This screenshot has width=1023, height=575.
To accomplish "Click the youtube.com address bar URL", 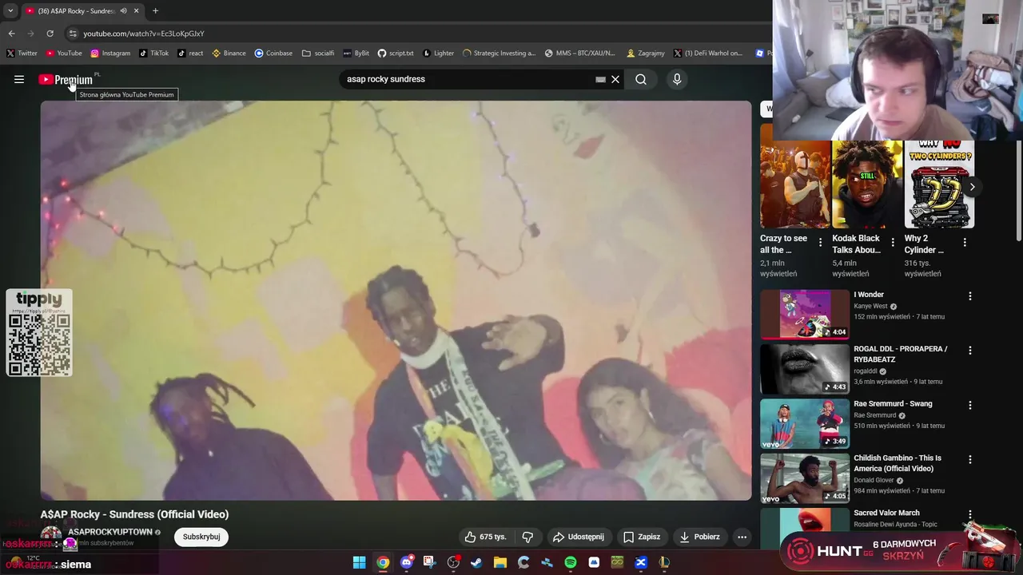I will [144, 34].
